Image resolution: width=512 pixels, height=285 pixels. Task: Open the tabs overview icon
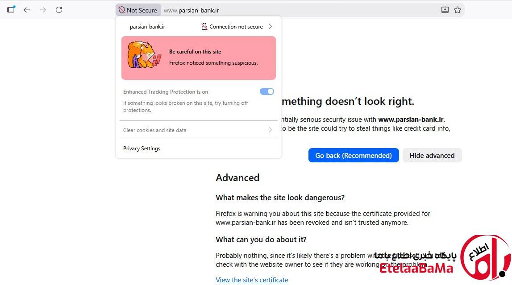coord(11,9)
